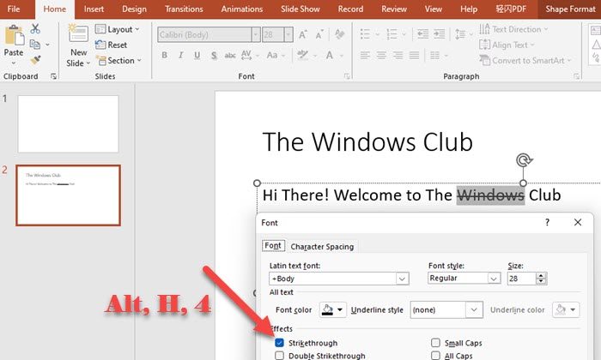Open the Transitions tab
Viewport: 601px width, 360px height.
point(184,9)
